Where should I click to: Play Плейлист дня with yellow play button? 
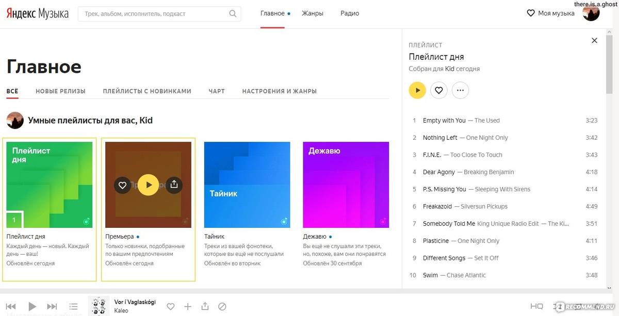pyautogui.click(x=417, y=90)
